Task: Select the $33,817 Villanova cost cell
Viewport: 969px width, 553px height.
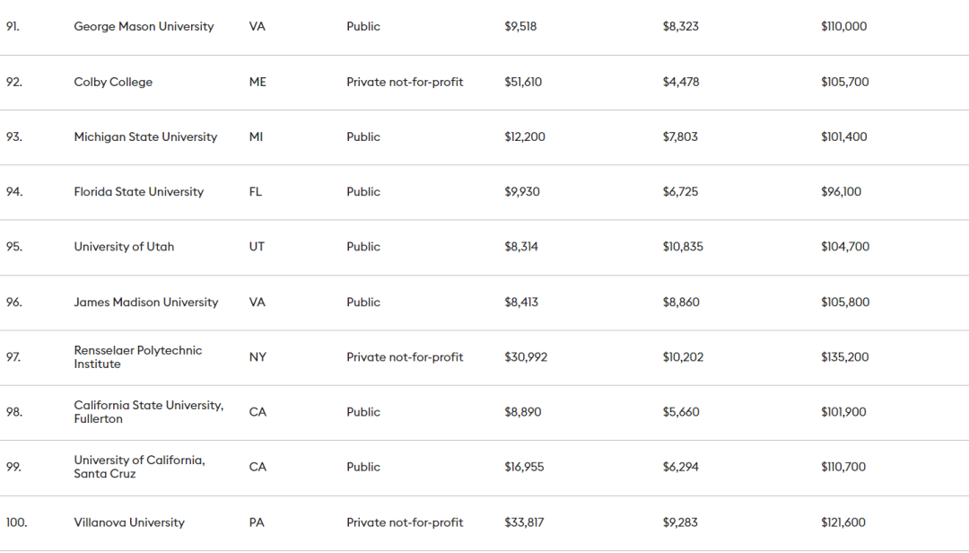Action: tap(524, 522)
